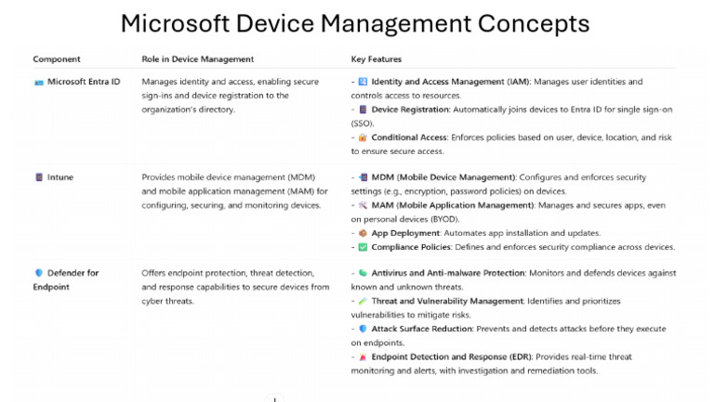Click the Intune device icon
714x402 pixels.
(39, 177)
